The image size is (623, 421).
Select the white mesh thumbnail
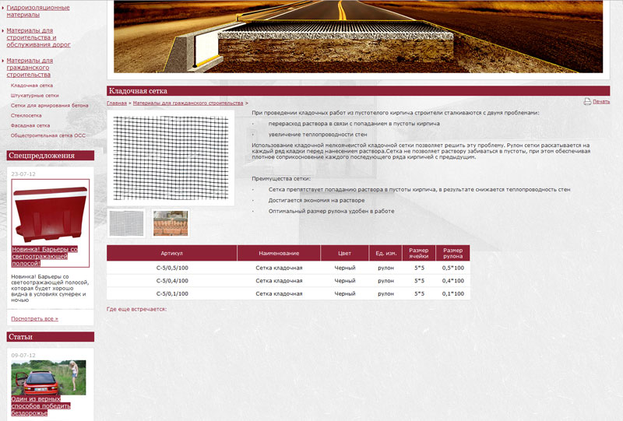pyautogui.click(x=126, y=223)
